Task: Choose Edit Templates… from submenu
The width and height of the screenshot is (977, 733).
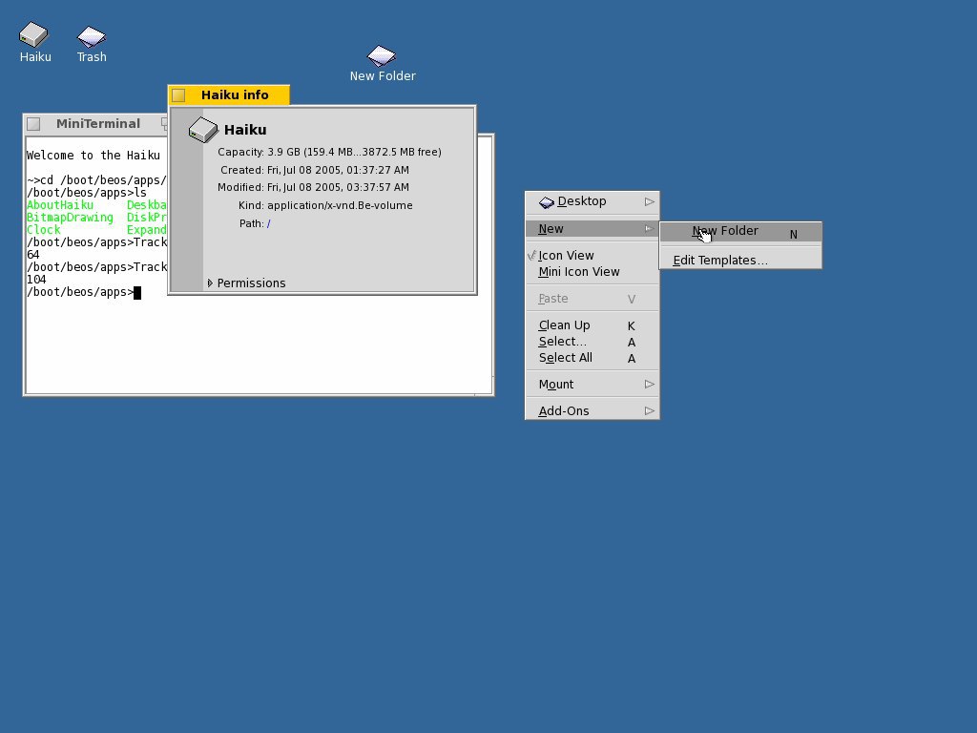Action: click(x=740, y=260)
